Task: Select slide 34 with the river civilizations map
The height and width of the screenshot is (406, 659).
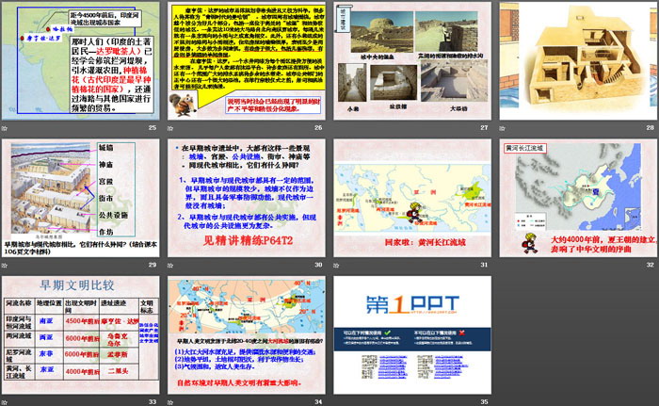Action: coord(246,335)
